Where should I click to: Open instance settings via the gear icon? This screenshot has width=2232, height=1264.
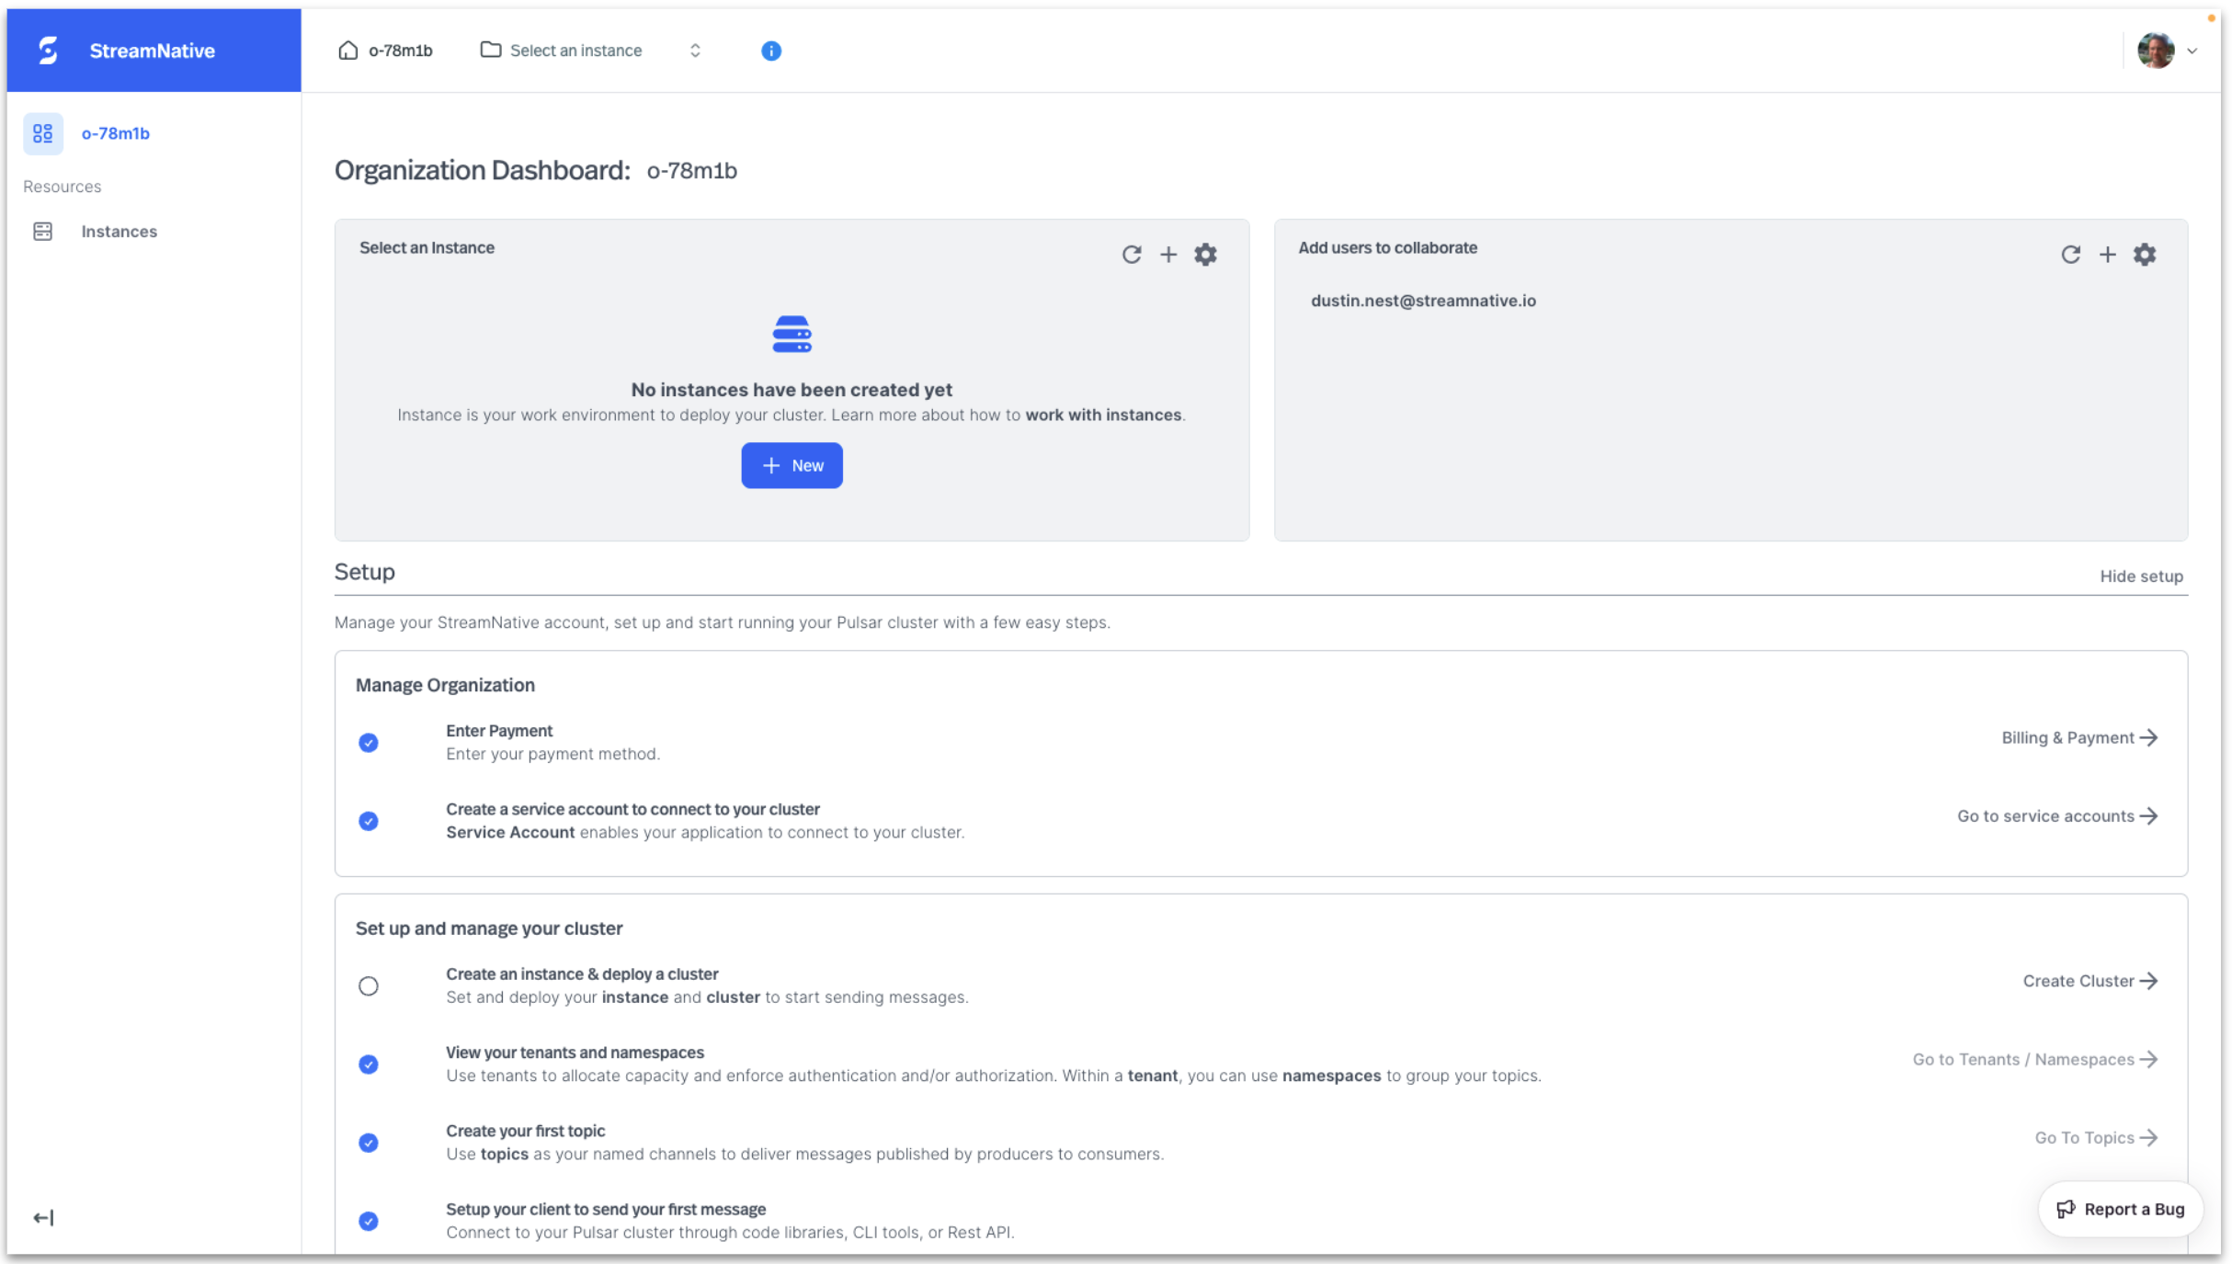click(x=1206, y=255)
